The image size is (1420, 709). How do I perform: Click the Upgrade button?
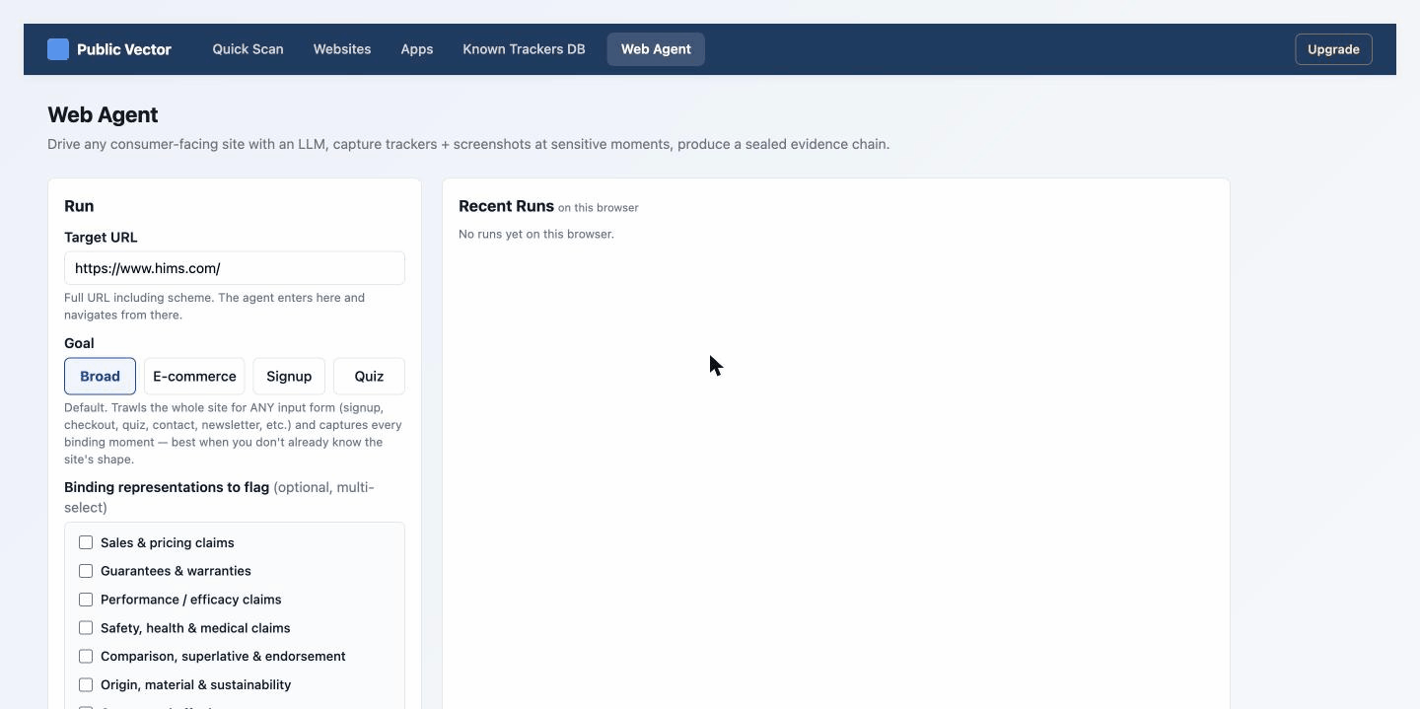click(x=1333, y=49)
